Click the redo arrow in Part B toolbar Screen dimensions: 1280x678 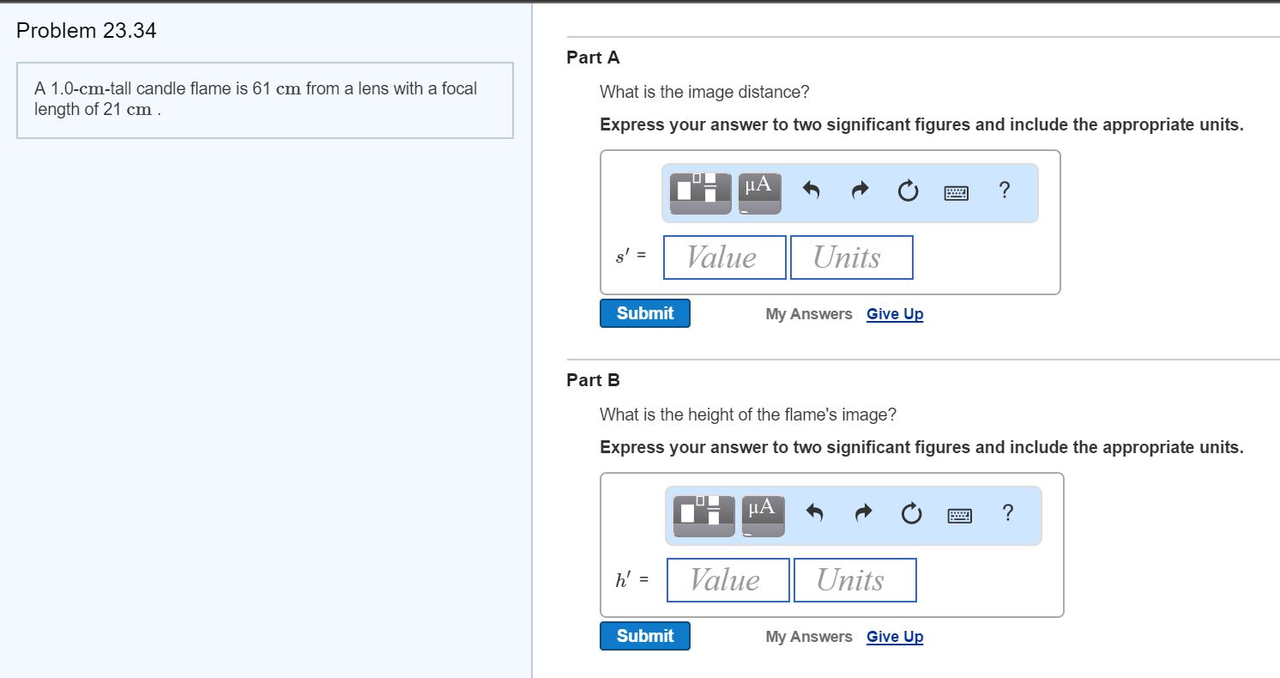864,515
